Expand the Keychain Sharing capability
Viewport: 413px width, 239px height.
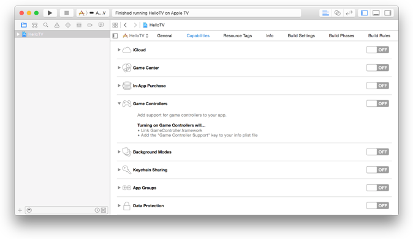coord(119,170)
